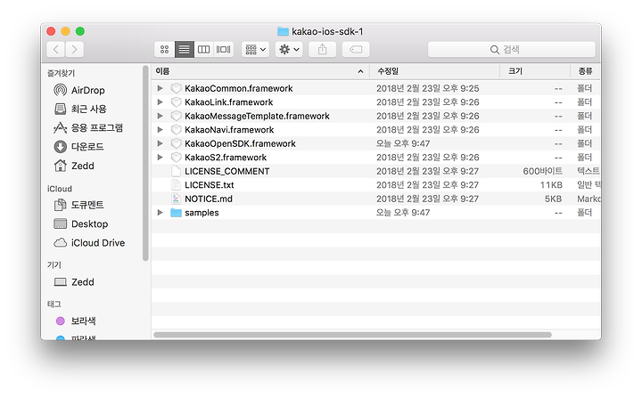Expand KakaoOpenSDK.framework disclosure triangle
This screenshot has width=642, height=398.
(x=160, y=143)
